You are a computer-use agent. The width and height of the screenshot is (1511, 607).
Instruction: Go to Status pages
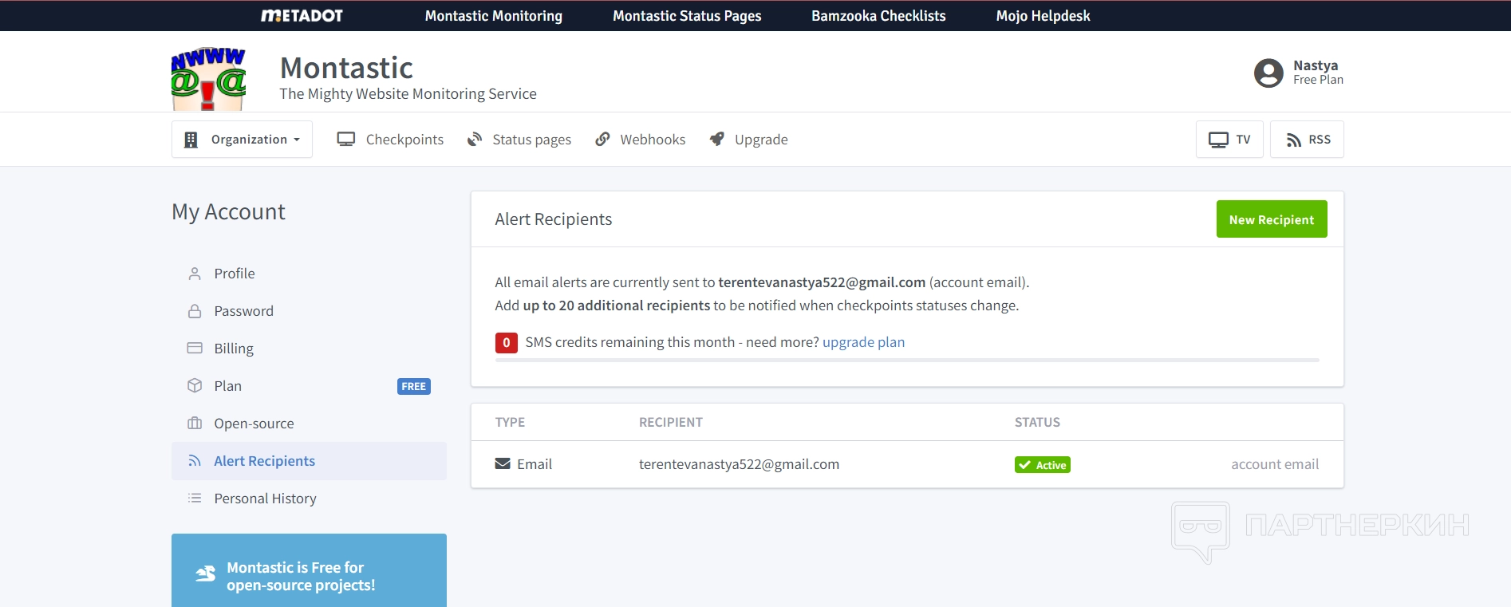519,140
